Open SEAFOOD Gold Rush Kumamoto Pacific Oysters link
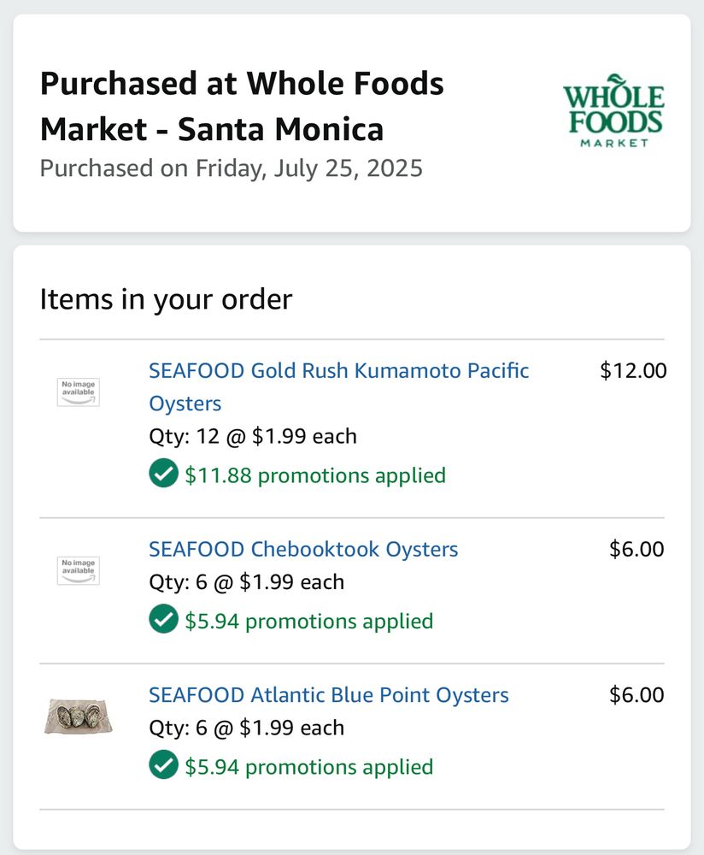 pyautogui.click(x=339, y=386)
